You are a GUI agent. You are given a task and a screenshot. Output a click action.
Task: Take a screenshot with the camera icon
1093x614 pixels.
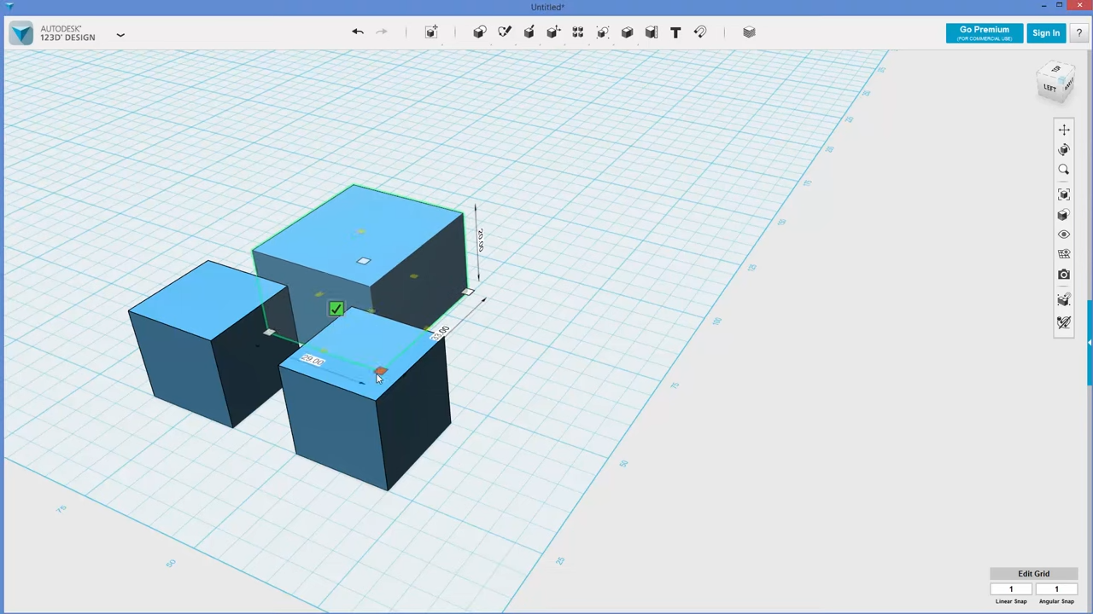point(1064,275)
